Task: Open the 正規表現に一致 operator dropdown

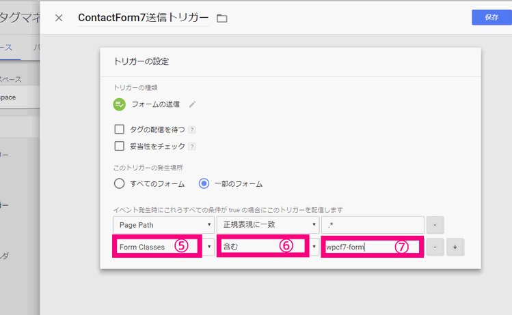Action: coord(268,225)
